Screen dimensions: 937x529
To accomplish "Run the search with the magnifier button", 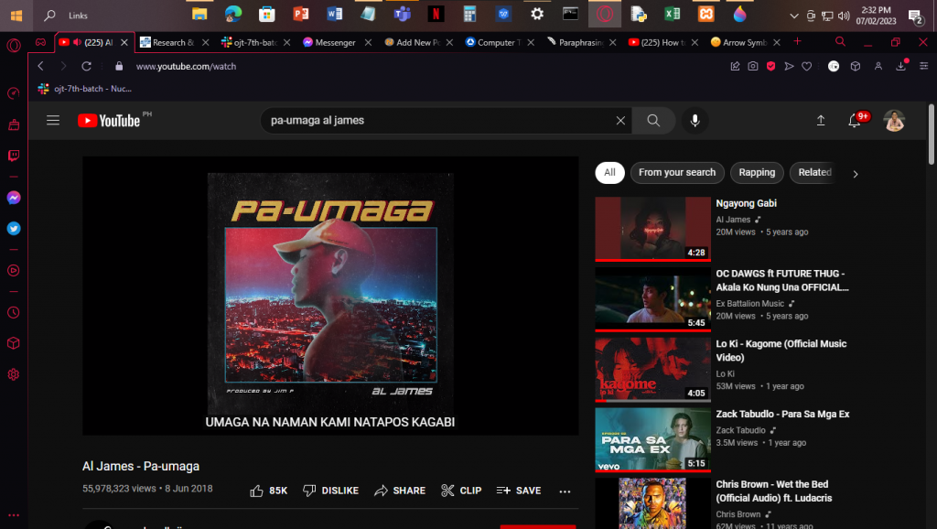I will coord(653,121).
